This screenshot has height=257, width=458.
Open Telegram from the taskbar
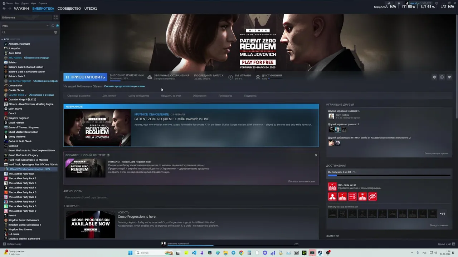pos(233,253)
